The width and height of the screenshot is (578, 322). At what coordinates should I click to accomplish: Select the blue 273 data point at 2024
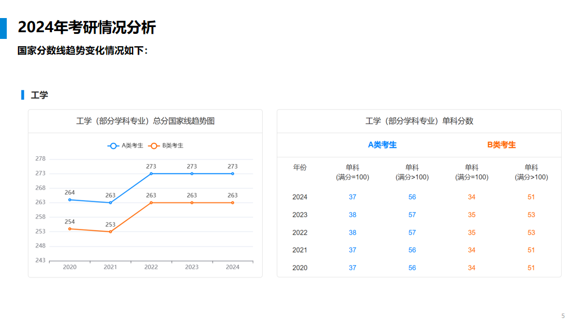tap(232, 174)
